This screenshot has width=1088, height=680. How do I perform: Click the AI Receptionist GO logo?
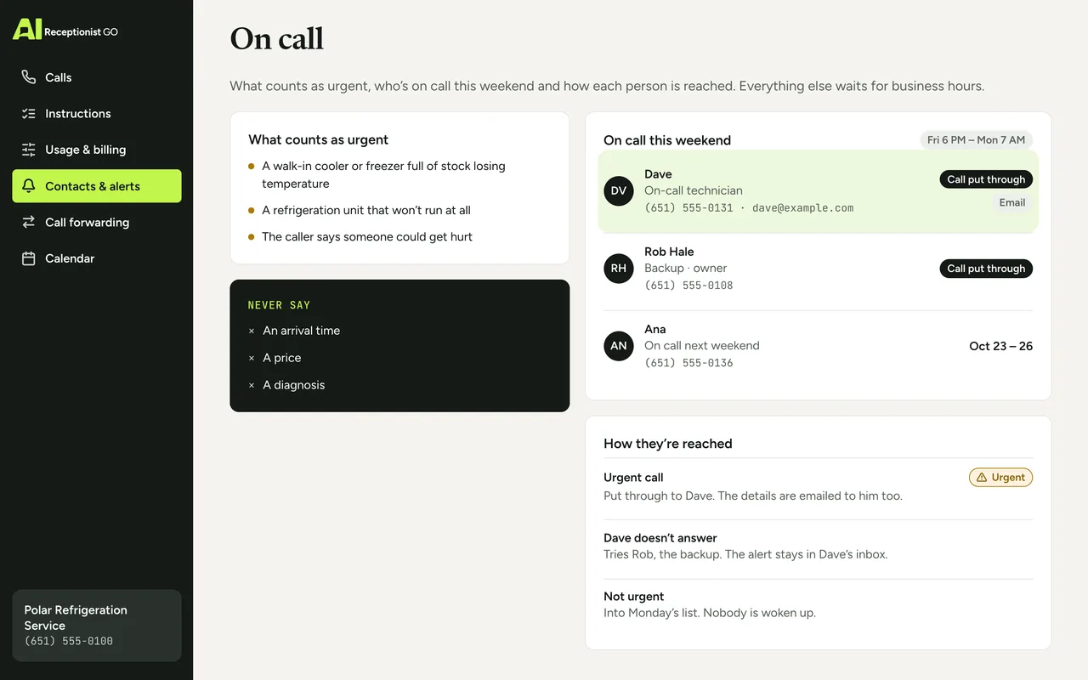pos(65,30)
